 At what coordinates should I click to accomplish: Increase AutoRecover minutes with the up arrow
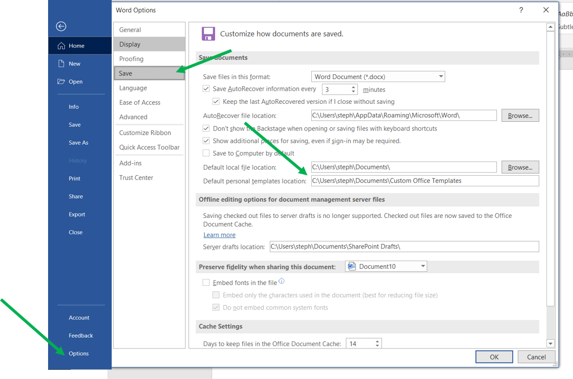(354, 86)
